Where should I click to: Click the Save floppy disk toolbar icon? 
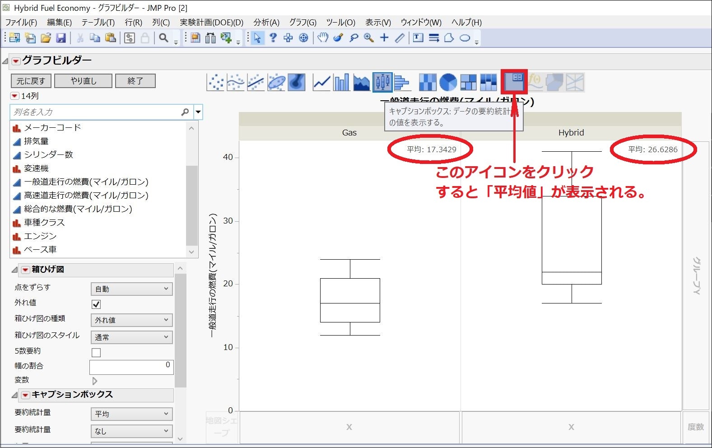61,38
